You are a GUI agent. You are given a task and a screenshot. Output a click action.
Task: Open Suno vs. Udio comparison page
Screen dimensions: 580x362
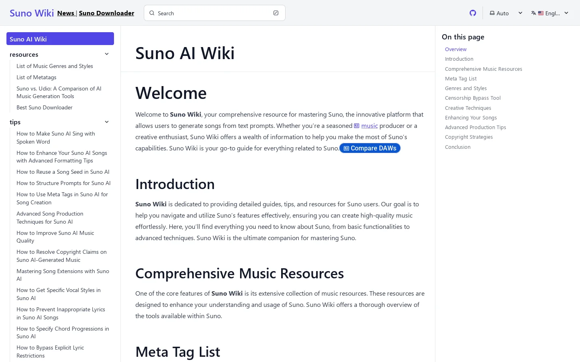coord(59,93)
